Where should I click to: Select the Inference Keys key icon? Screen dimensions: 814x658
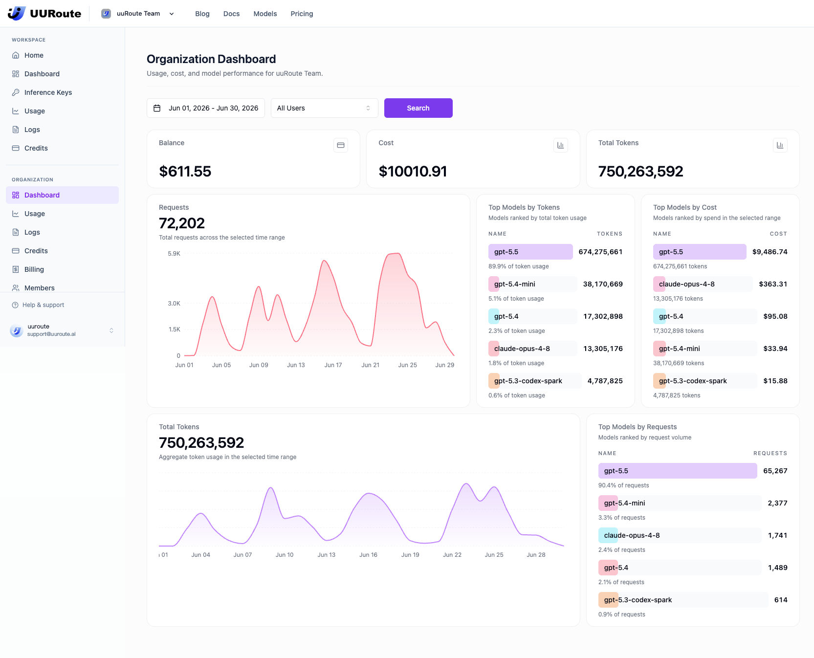click(x=16, y=92)
